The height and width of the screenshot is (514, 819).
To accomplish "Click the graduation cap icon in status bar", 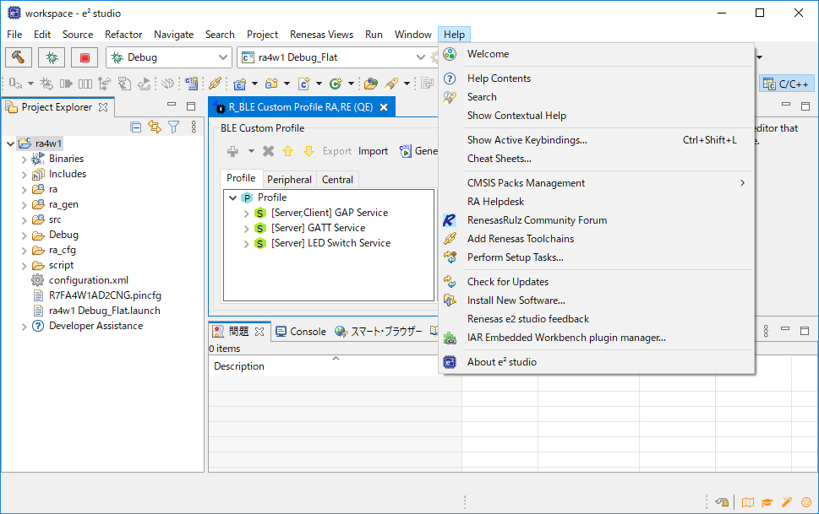I will pyautogui.click(x=767, y=502).
